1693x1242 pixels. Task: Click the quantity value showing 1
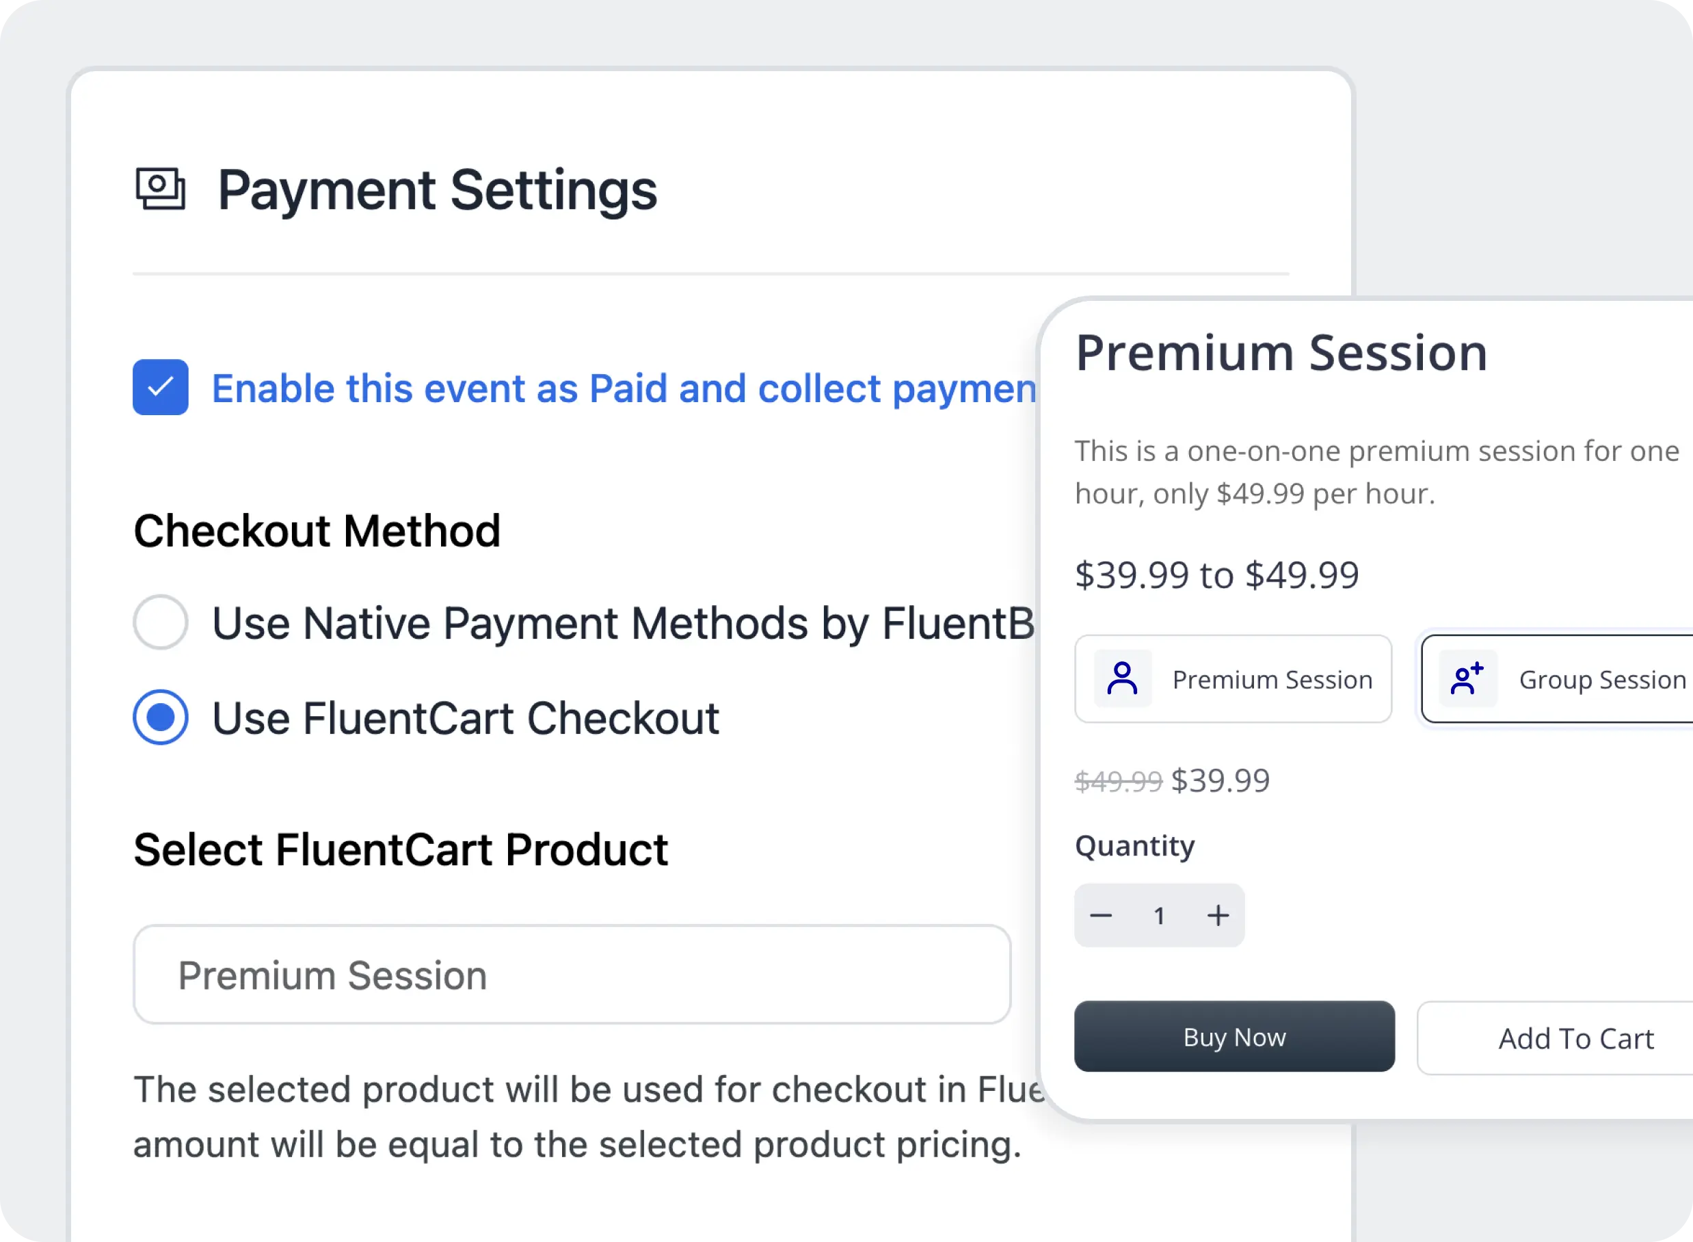1159,915
